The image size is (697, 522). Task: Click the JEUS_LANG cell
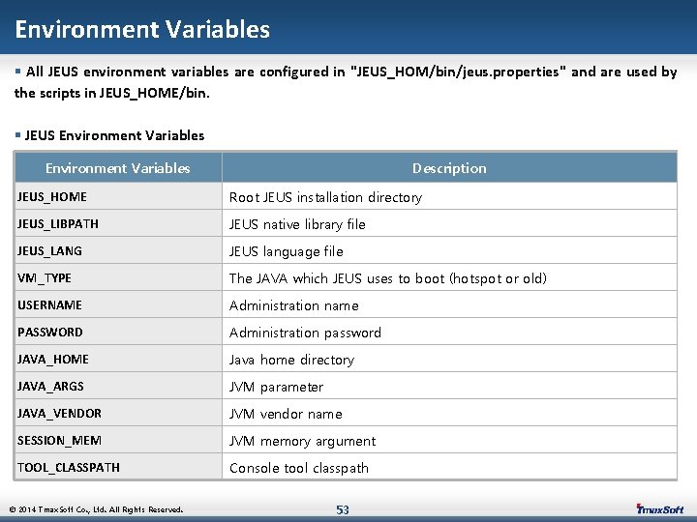tap(118, 250)
